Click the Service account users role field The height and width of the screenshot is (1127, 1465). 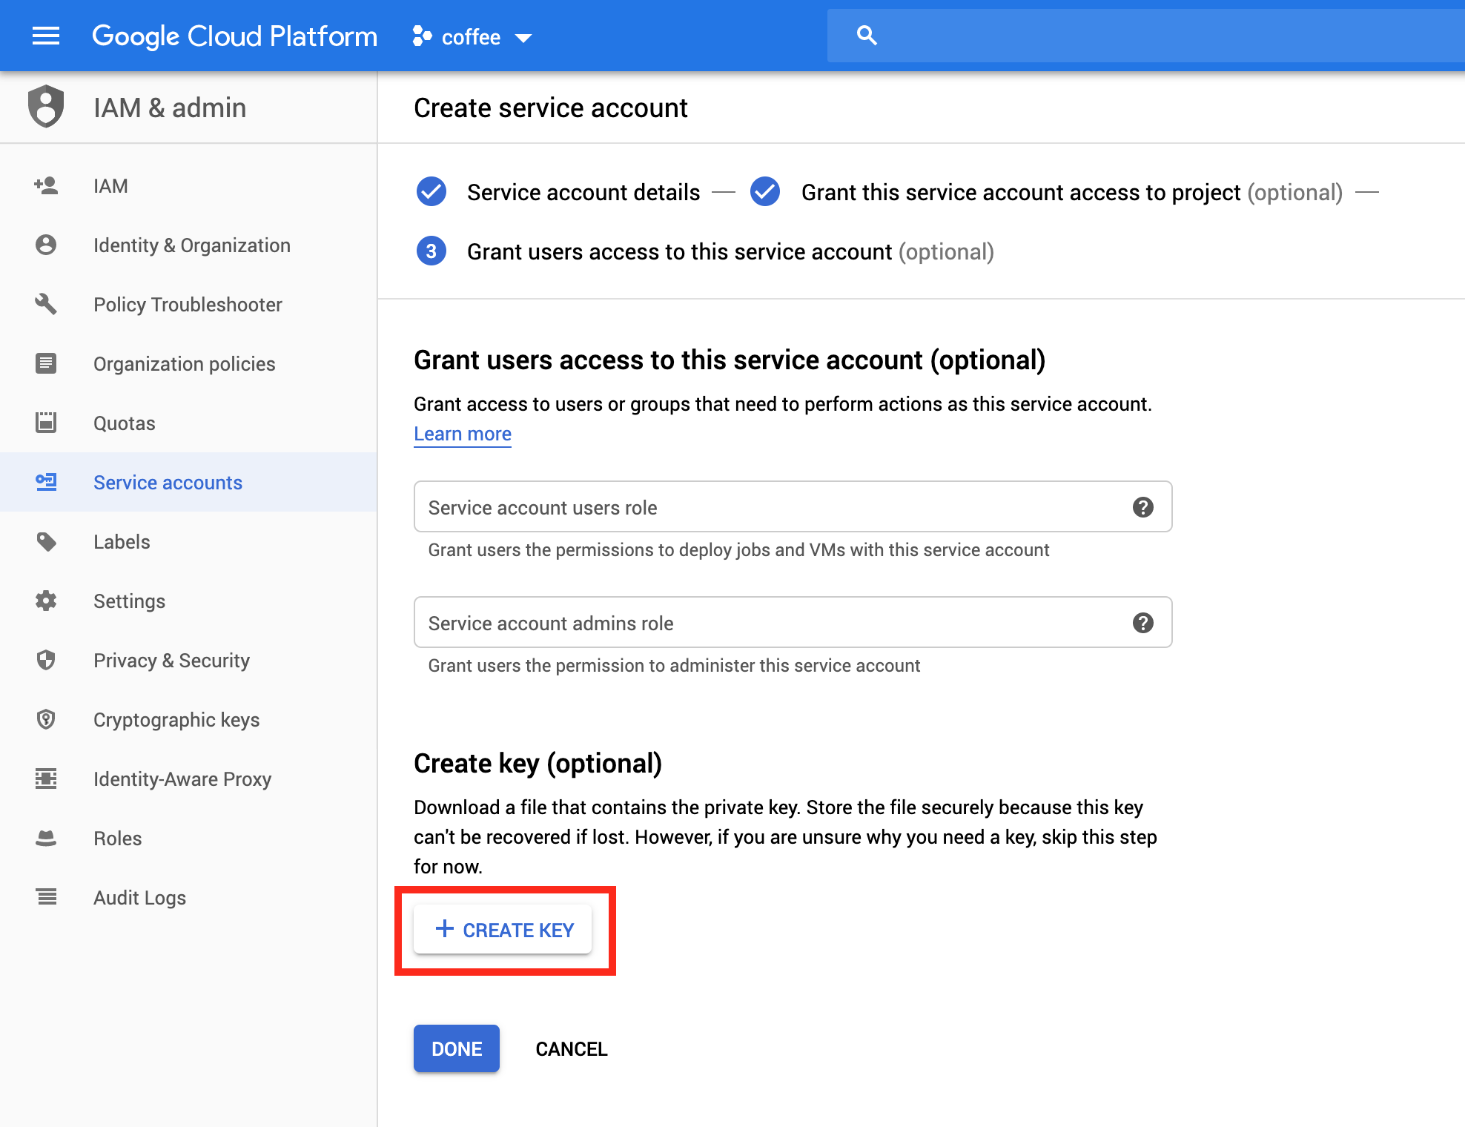793,507
